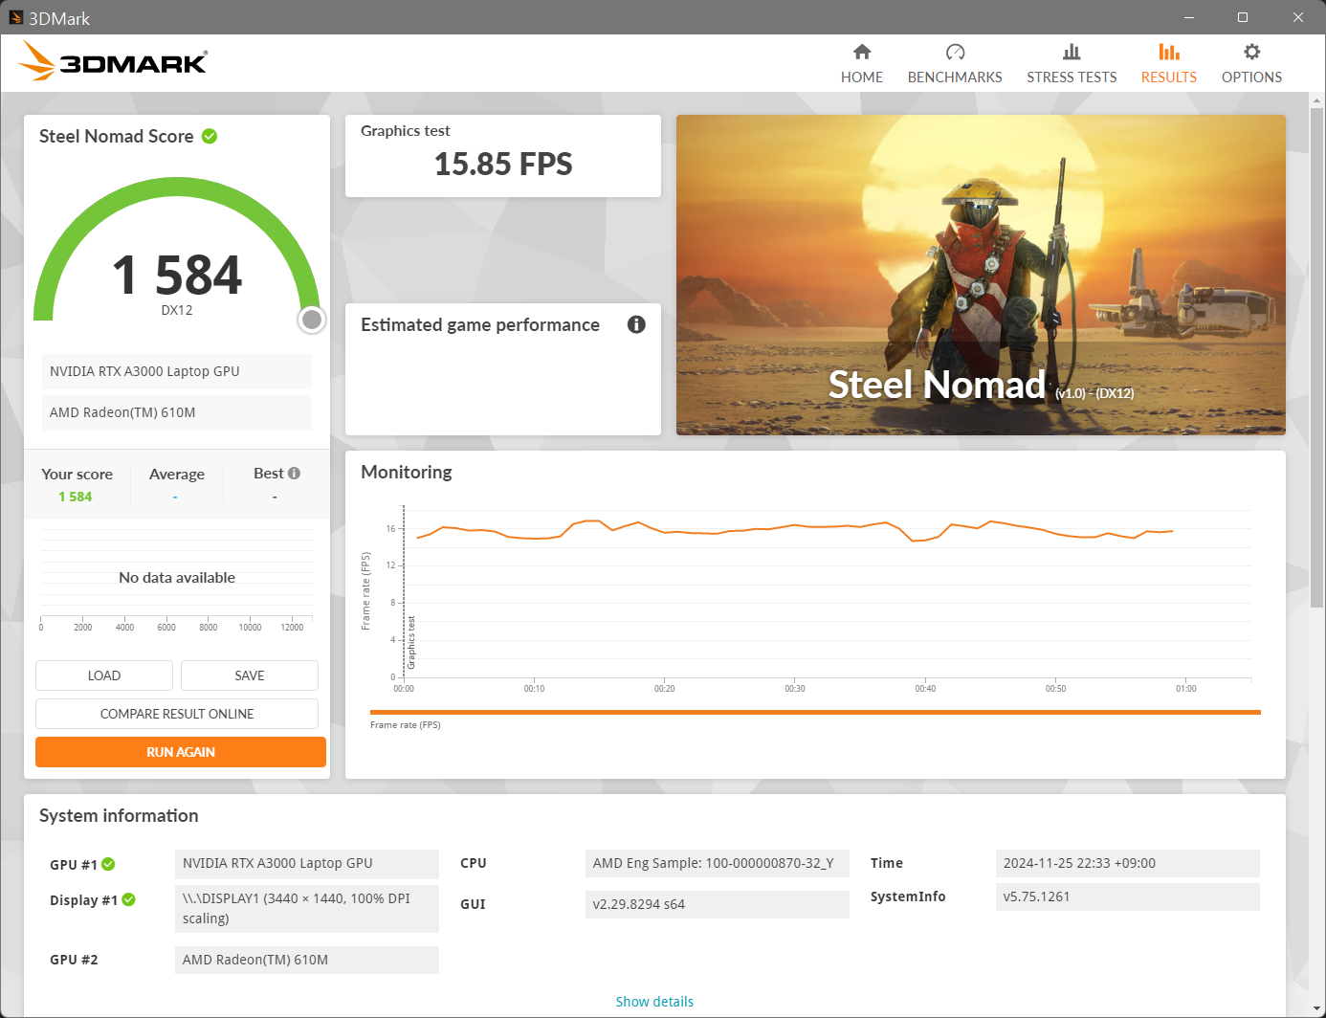Click the DX12 label under score
The height and width of the screenshot is (1018, 1326).
pos(177,310)
